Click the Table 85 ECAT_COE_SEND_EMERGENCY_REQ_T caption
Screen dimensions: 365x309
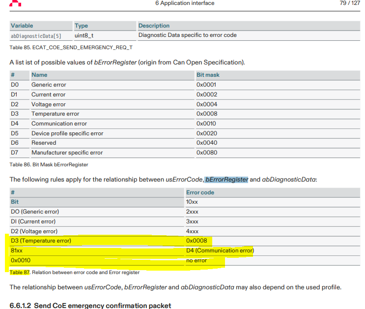(x=71, y=48)
